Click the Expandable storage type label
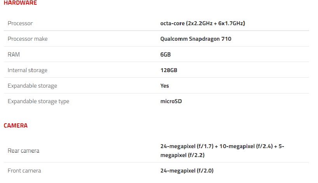Screen dimensions: 318x183 pyautogui.click(x=38, y=101)
